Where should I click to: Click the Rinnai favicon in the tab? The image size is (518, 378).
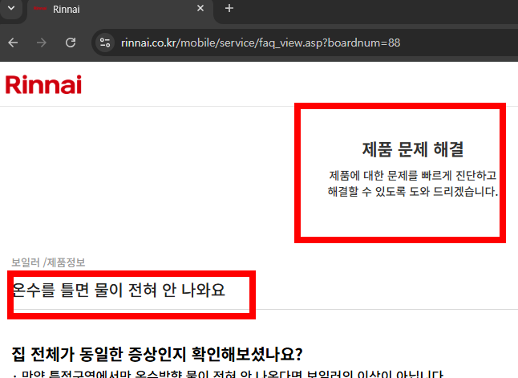[40, 9]
